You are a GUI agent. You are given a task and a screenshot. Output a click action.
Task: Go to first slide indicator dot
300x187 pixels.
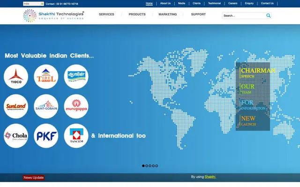click(143, 165)
